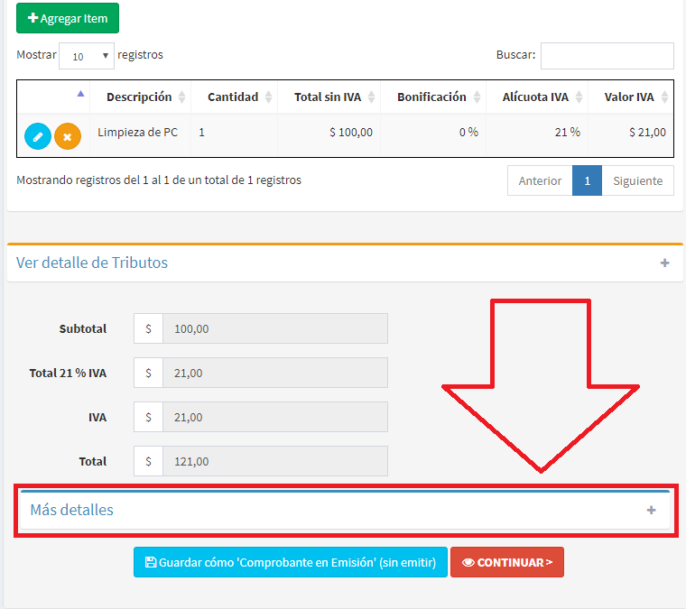This screenshot has height=609, width=686.
Task: Click the Mostrando registros status text
Action: (x=159, y=180)
